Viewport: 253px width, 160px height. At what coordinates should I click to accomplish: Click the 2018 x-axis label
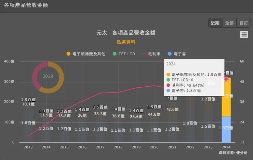[x=118, y=147]
